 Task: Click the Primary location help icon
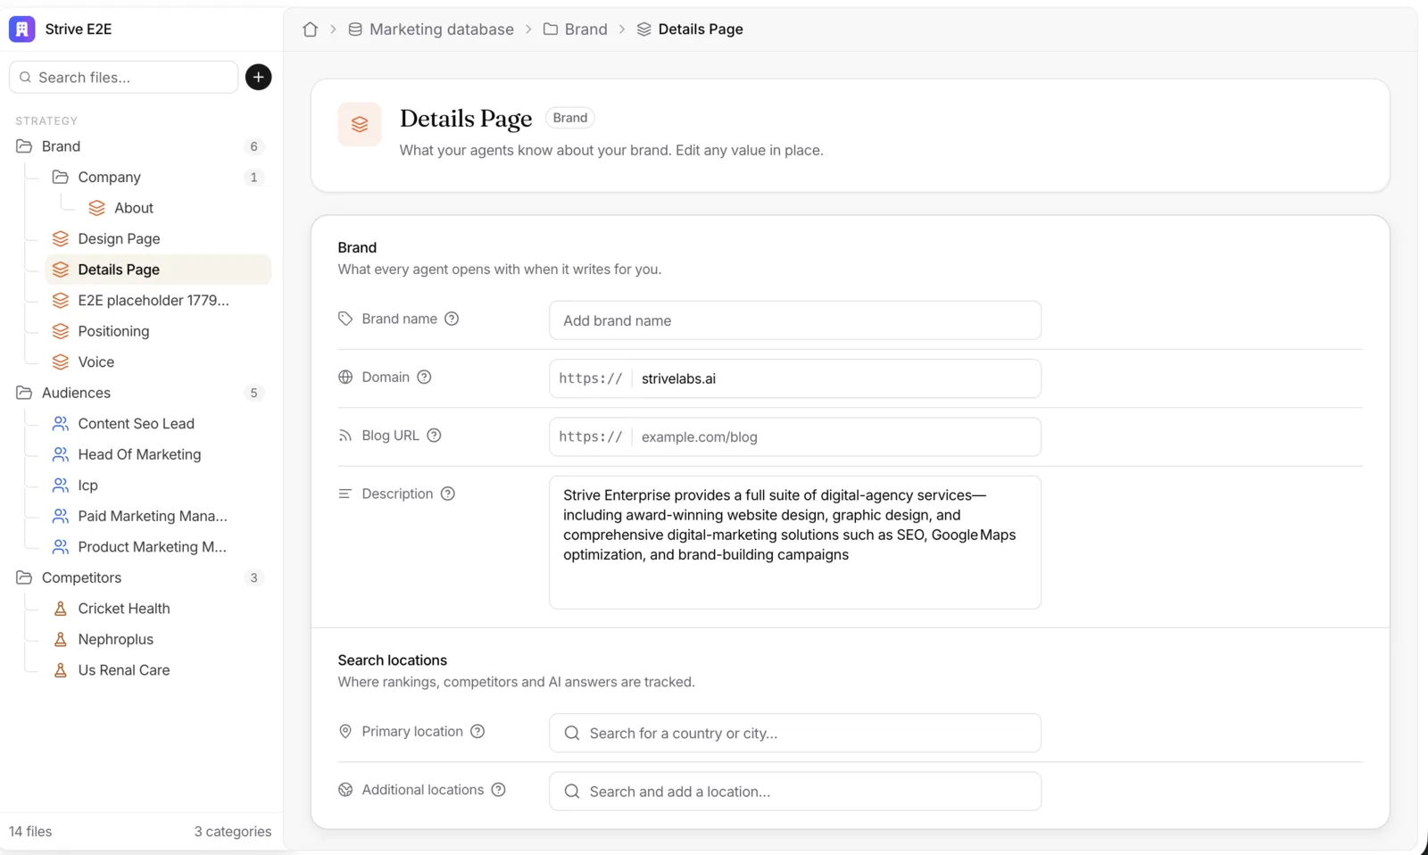(x=477, y=732)
